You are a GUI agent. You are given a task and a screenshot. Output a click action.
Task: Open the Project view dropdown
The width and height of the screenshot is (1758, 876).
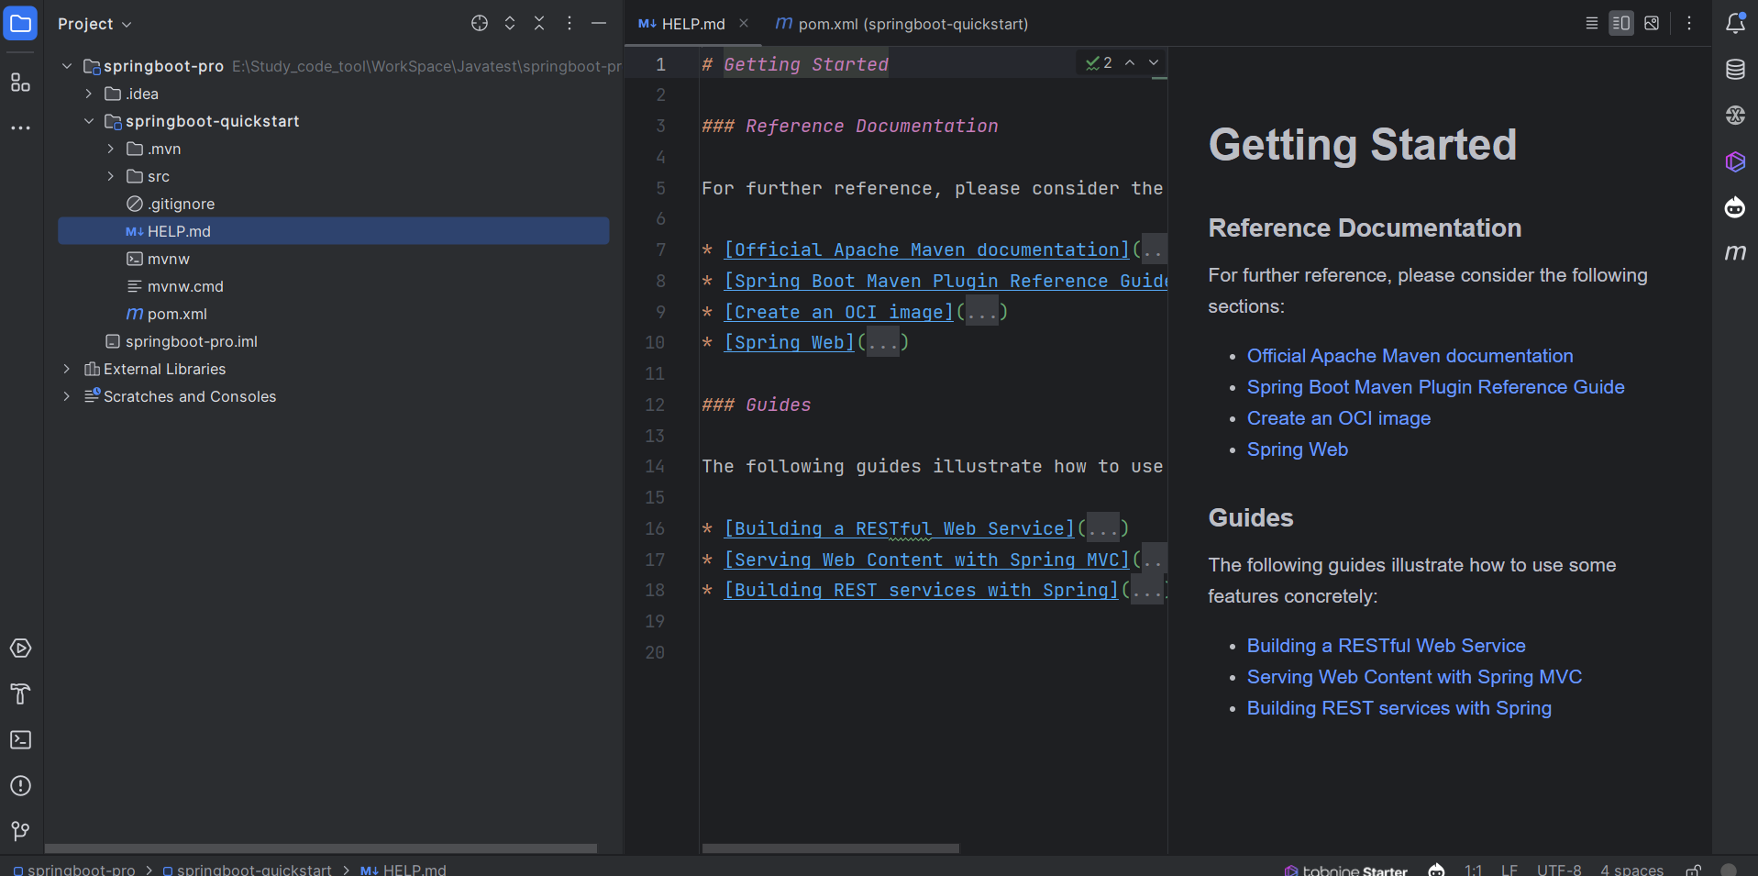[94, 24]
